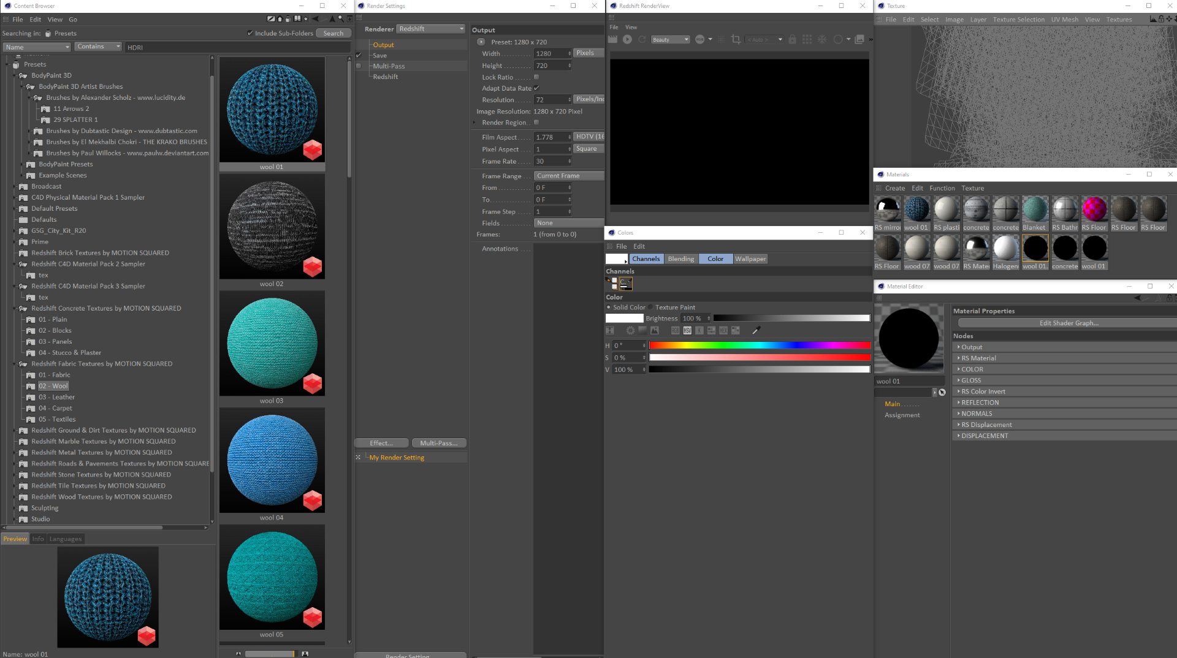Open Create menu in Materials window
The height and width of the screenshot is (658, 1177).
point(894,188)
